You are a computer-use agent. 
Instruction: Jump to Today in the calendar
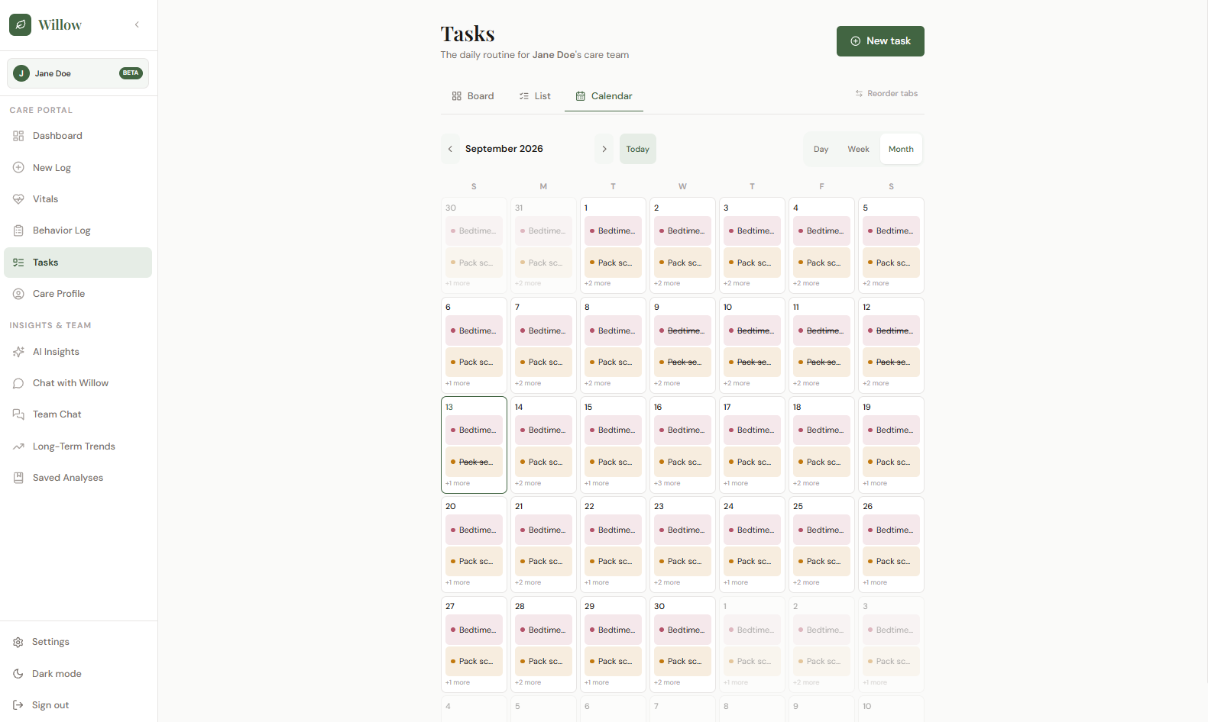pos(638,149)
